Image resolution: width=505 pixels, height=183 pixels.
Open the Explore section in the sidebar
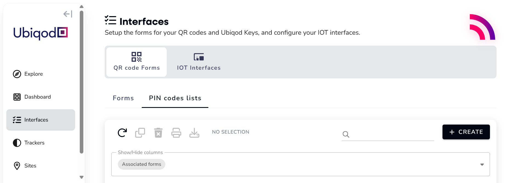[x=33, y=74]
